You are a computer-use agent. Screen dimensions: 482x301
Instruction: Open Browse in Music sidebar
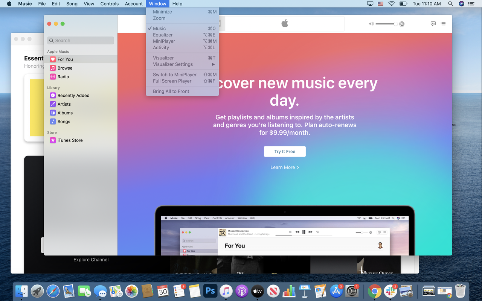[x=80, y=68]
